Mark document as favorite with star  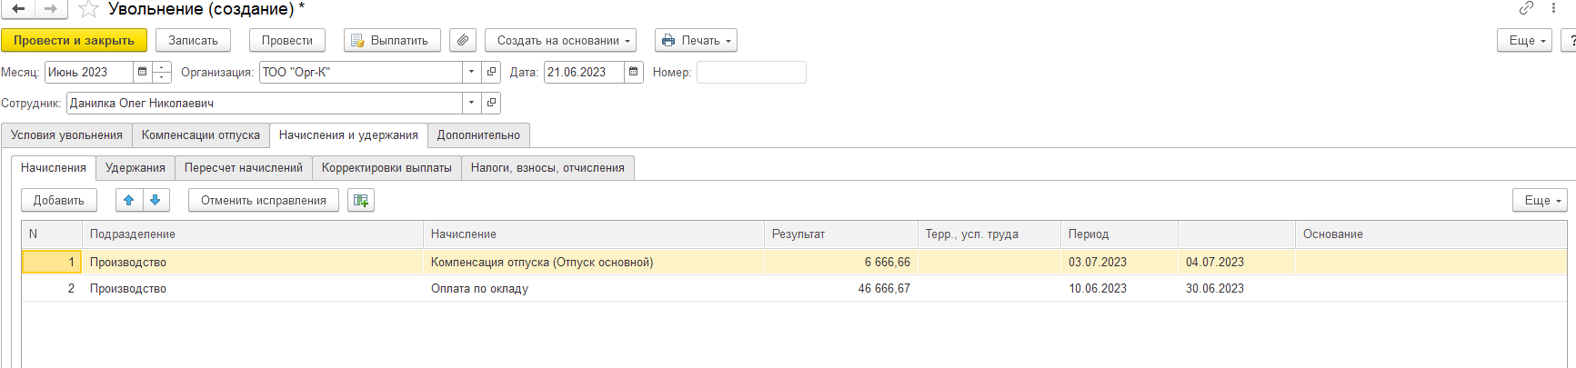pyautogui.click(x=88, y=9)
